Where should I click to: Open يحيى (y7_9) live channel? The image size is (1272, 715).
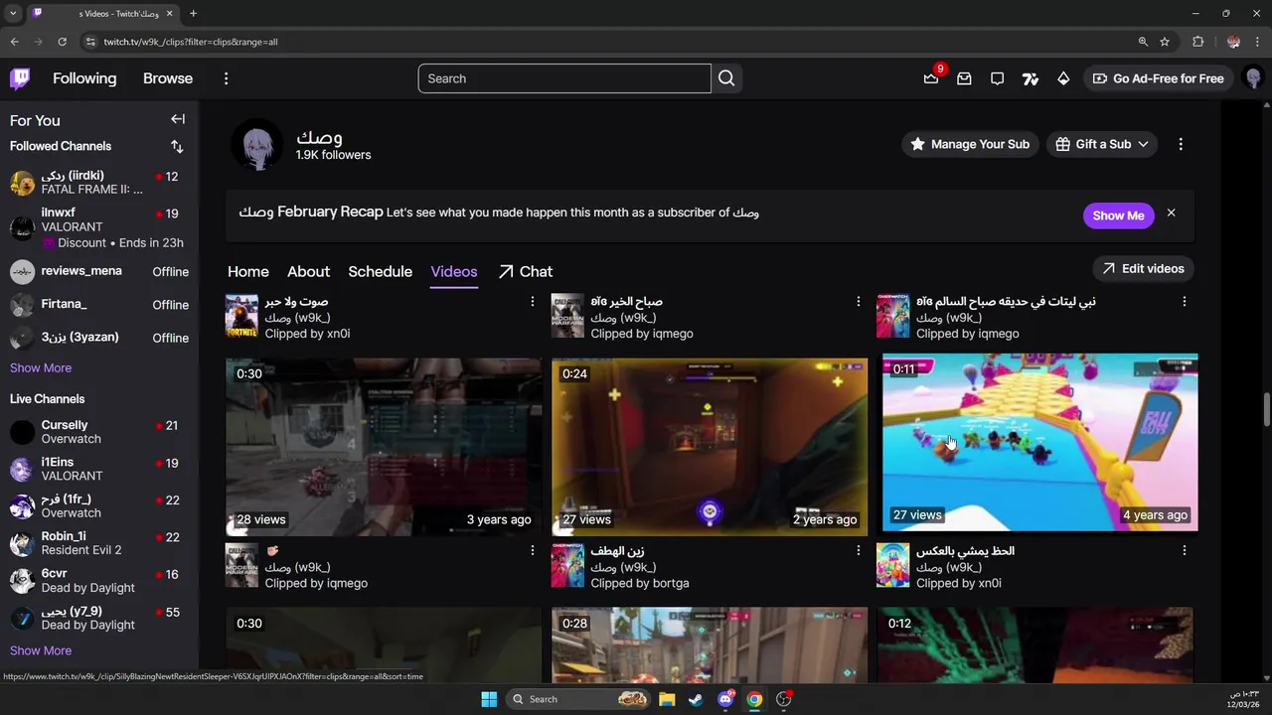tap(99, 618)
